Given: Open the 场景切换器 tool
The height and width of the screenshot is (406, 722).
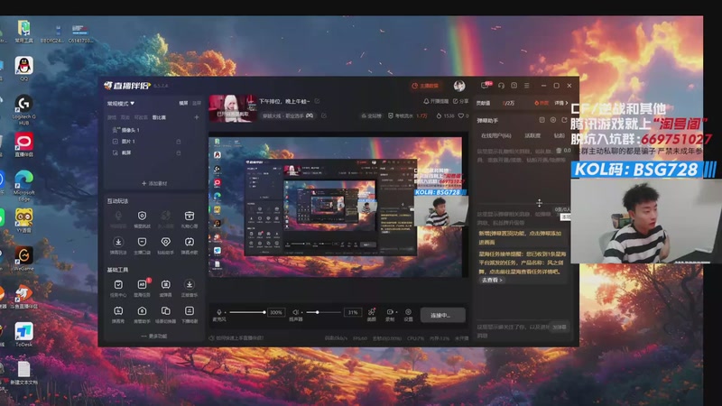Looking at the screenshot, I should click(x=165, y=314).
